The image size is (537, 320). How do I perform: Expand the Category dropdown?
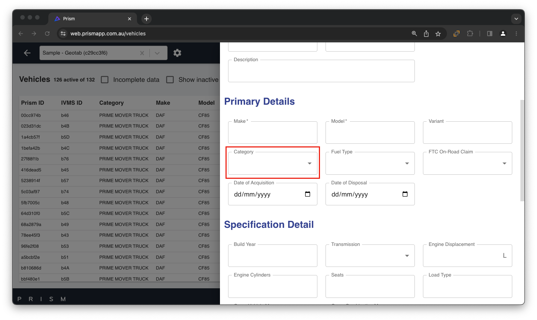point(273,163)
